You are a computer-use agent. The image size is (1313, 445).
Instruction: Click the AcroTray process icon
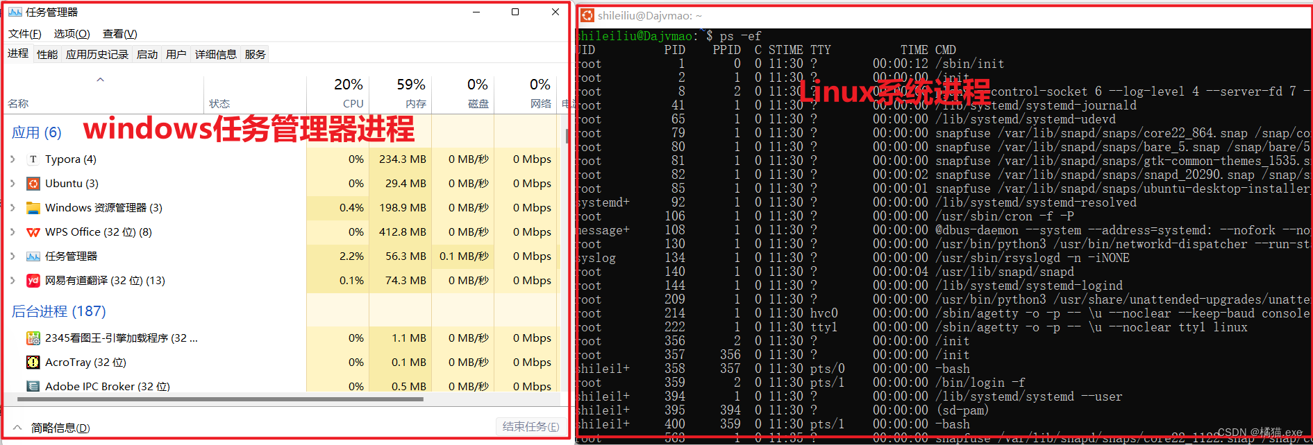point(33,363)
